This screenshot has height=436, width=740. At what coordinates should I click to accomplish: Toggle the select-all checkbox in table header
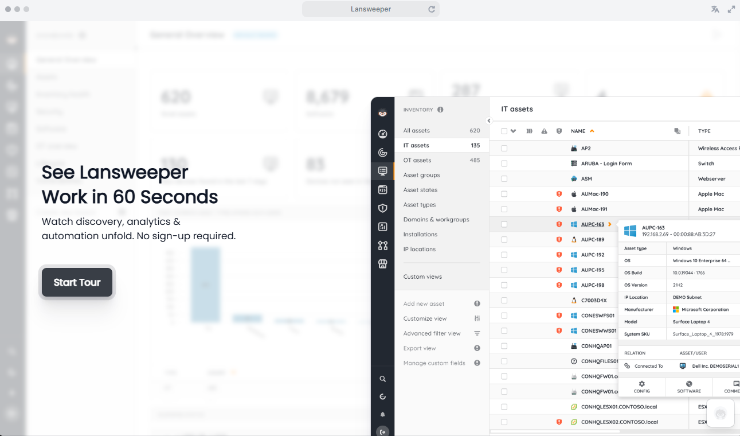click(504, 131)
